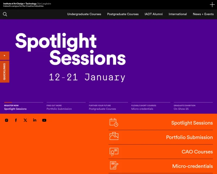Image resolution: width=217 pixels, height=174 pixels.
Task: Toggle the orange arrow tab above Quicklinks
Action: click(4, 55)
